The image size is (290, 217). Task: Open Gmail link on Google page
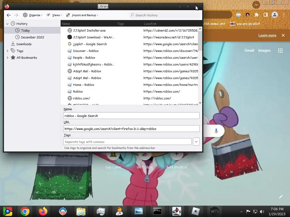coord(249,50)
